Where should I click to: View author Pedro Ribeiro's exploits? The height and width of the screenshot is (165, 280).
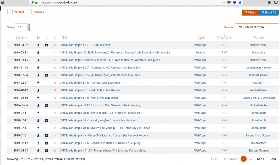click(x=259, y=90)
